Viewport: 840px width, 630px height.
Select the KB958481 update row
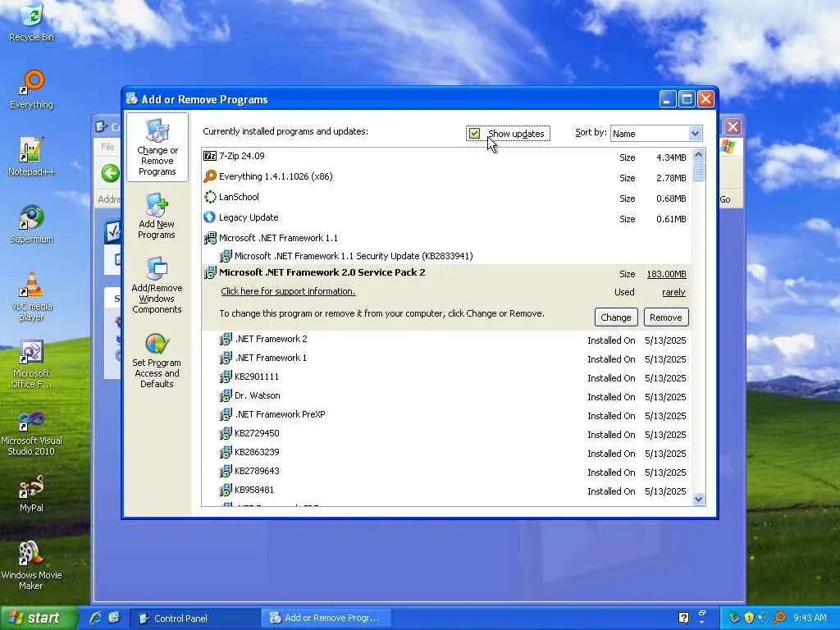tap(446, 491)
